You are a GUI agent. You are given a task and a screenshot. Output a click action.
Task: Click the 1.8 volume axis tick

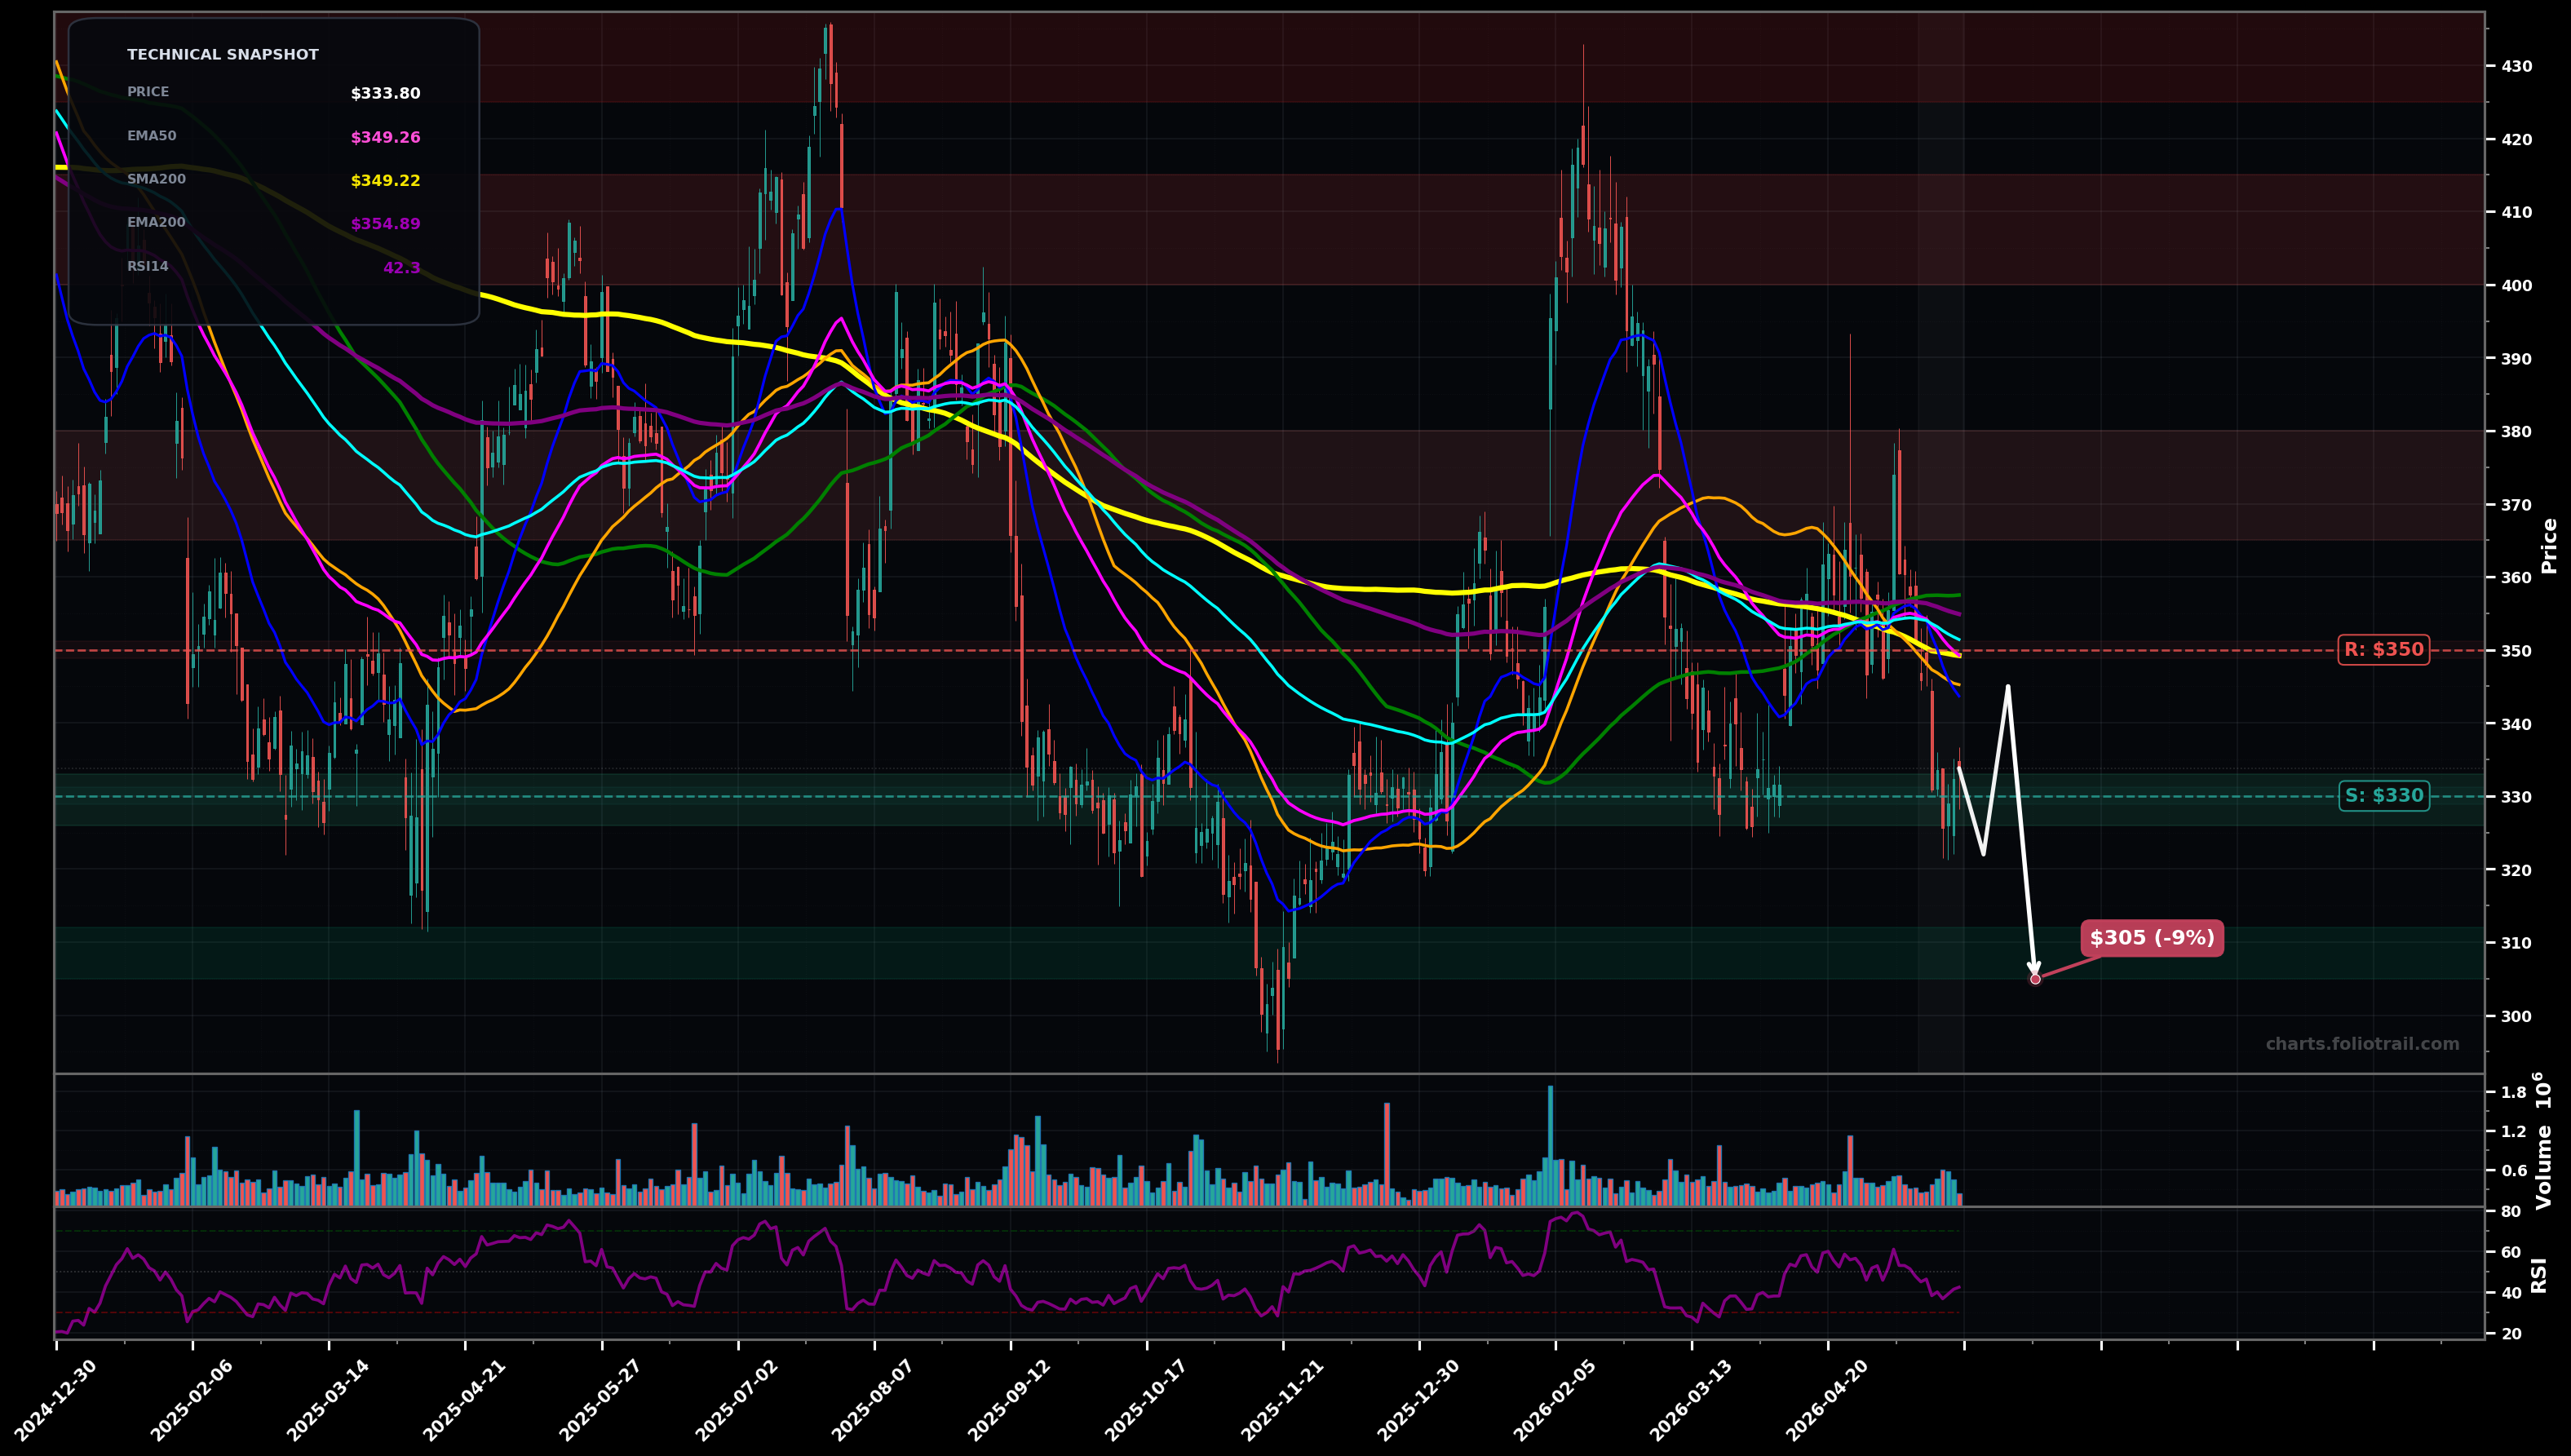(2513, 1093)
